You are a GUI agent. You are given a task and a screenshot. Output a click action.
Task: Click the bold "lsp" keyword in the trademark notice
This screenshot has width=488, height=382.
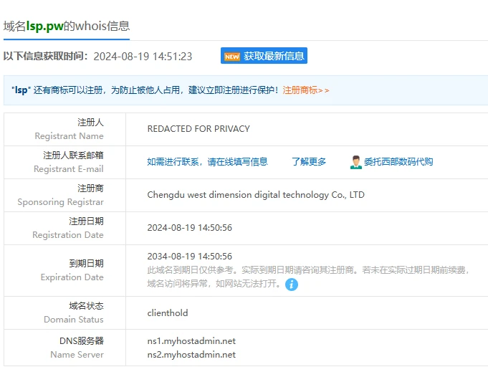(21, 90)
